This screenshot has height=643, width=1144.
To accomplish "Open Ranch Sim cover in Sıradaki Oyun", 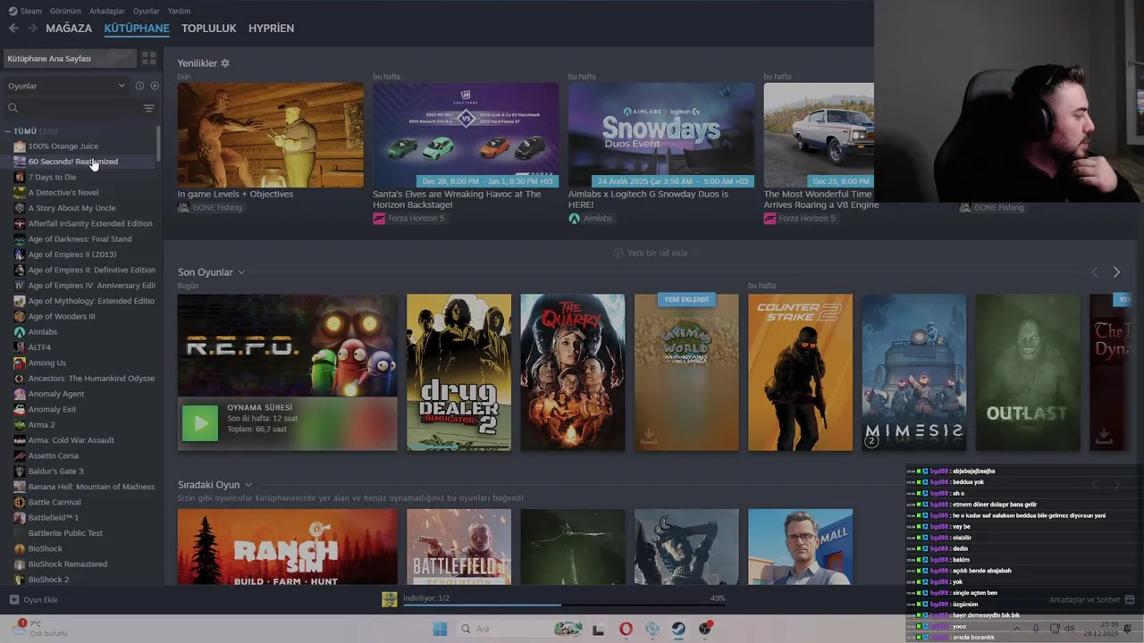I will pos(287,547).
